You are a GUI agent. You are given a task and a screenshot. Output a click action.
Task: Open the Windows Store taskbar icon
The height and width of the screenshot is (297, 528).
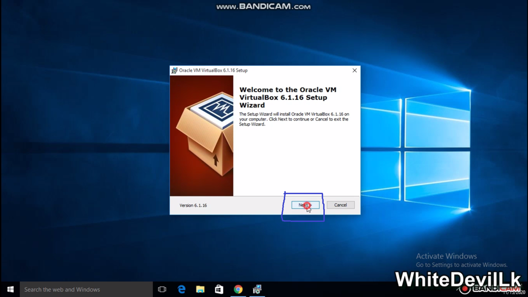coord(219,289)
